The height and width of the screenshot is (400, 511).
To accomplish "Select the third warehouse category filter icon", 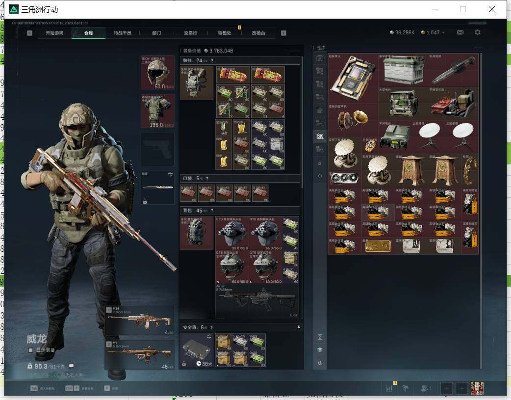I will 320,84.
